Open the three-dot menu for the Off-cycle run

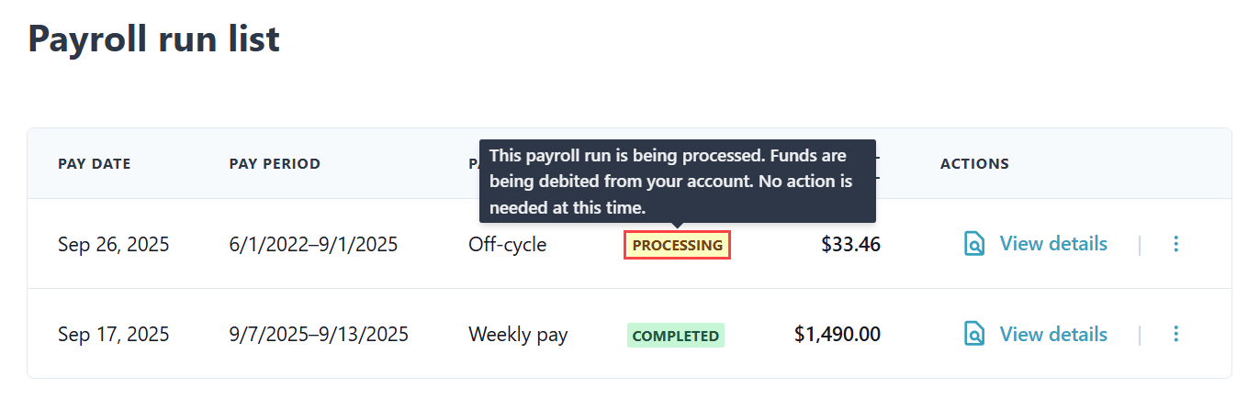pyautogui.click(x=1176, y=244)
